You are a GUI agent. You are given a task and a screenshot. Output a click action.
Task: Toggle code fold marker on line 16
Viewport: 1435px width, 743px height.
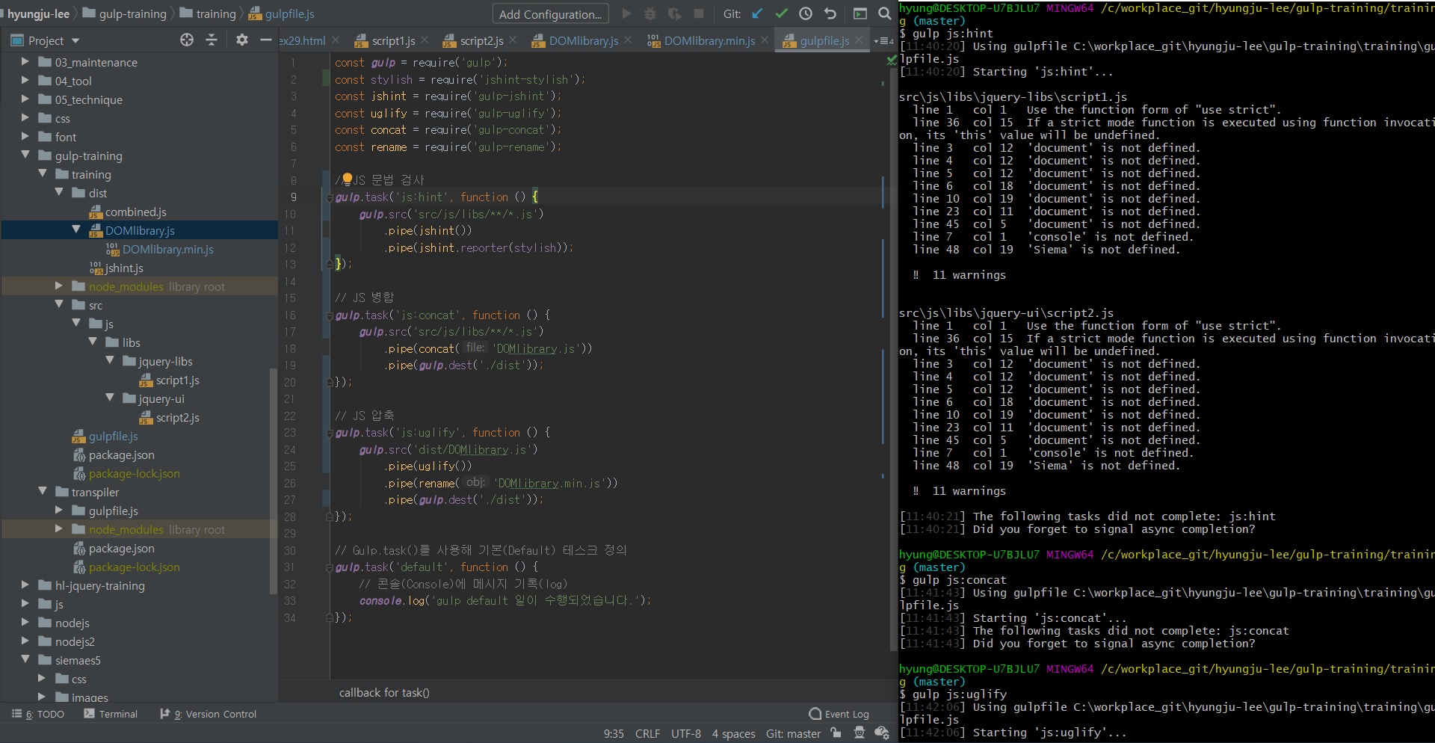(x=329, y=315)
